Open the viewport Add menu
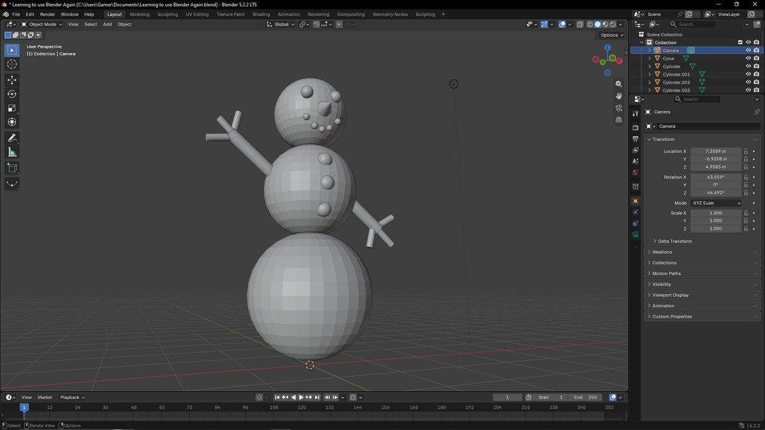Screen dimensions: 765x430 [x=107, y=24]
